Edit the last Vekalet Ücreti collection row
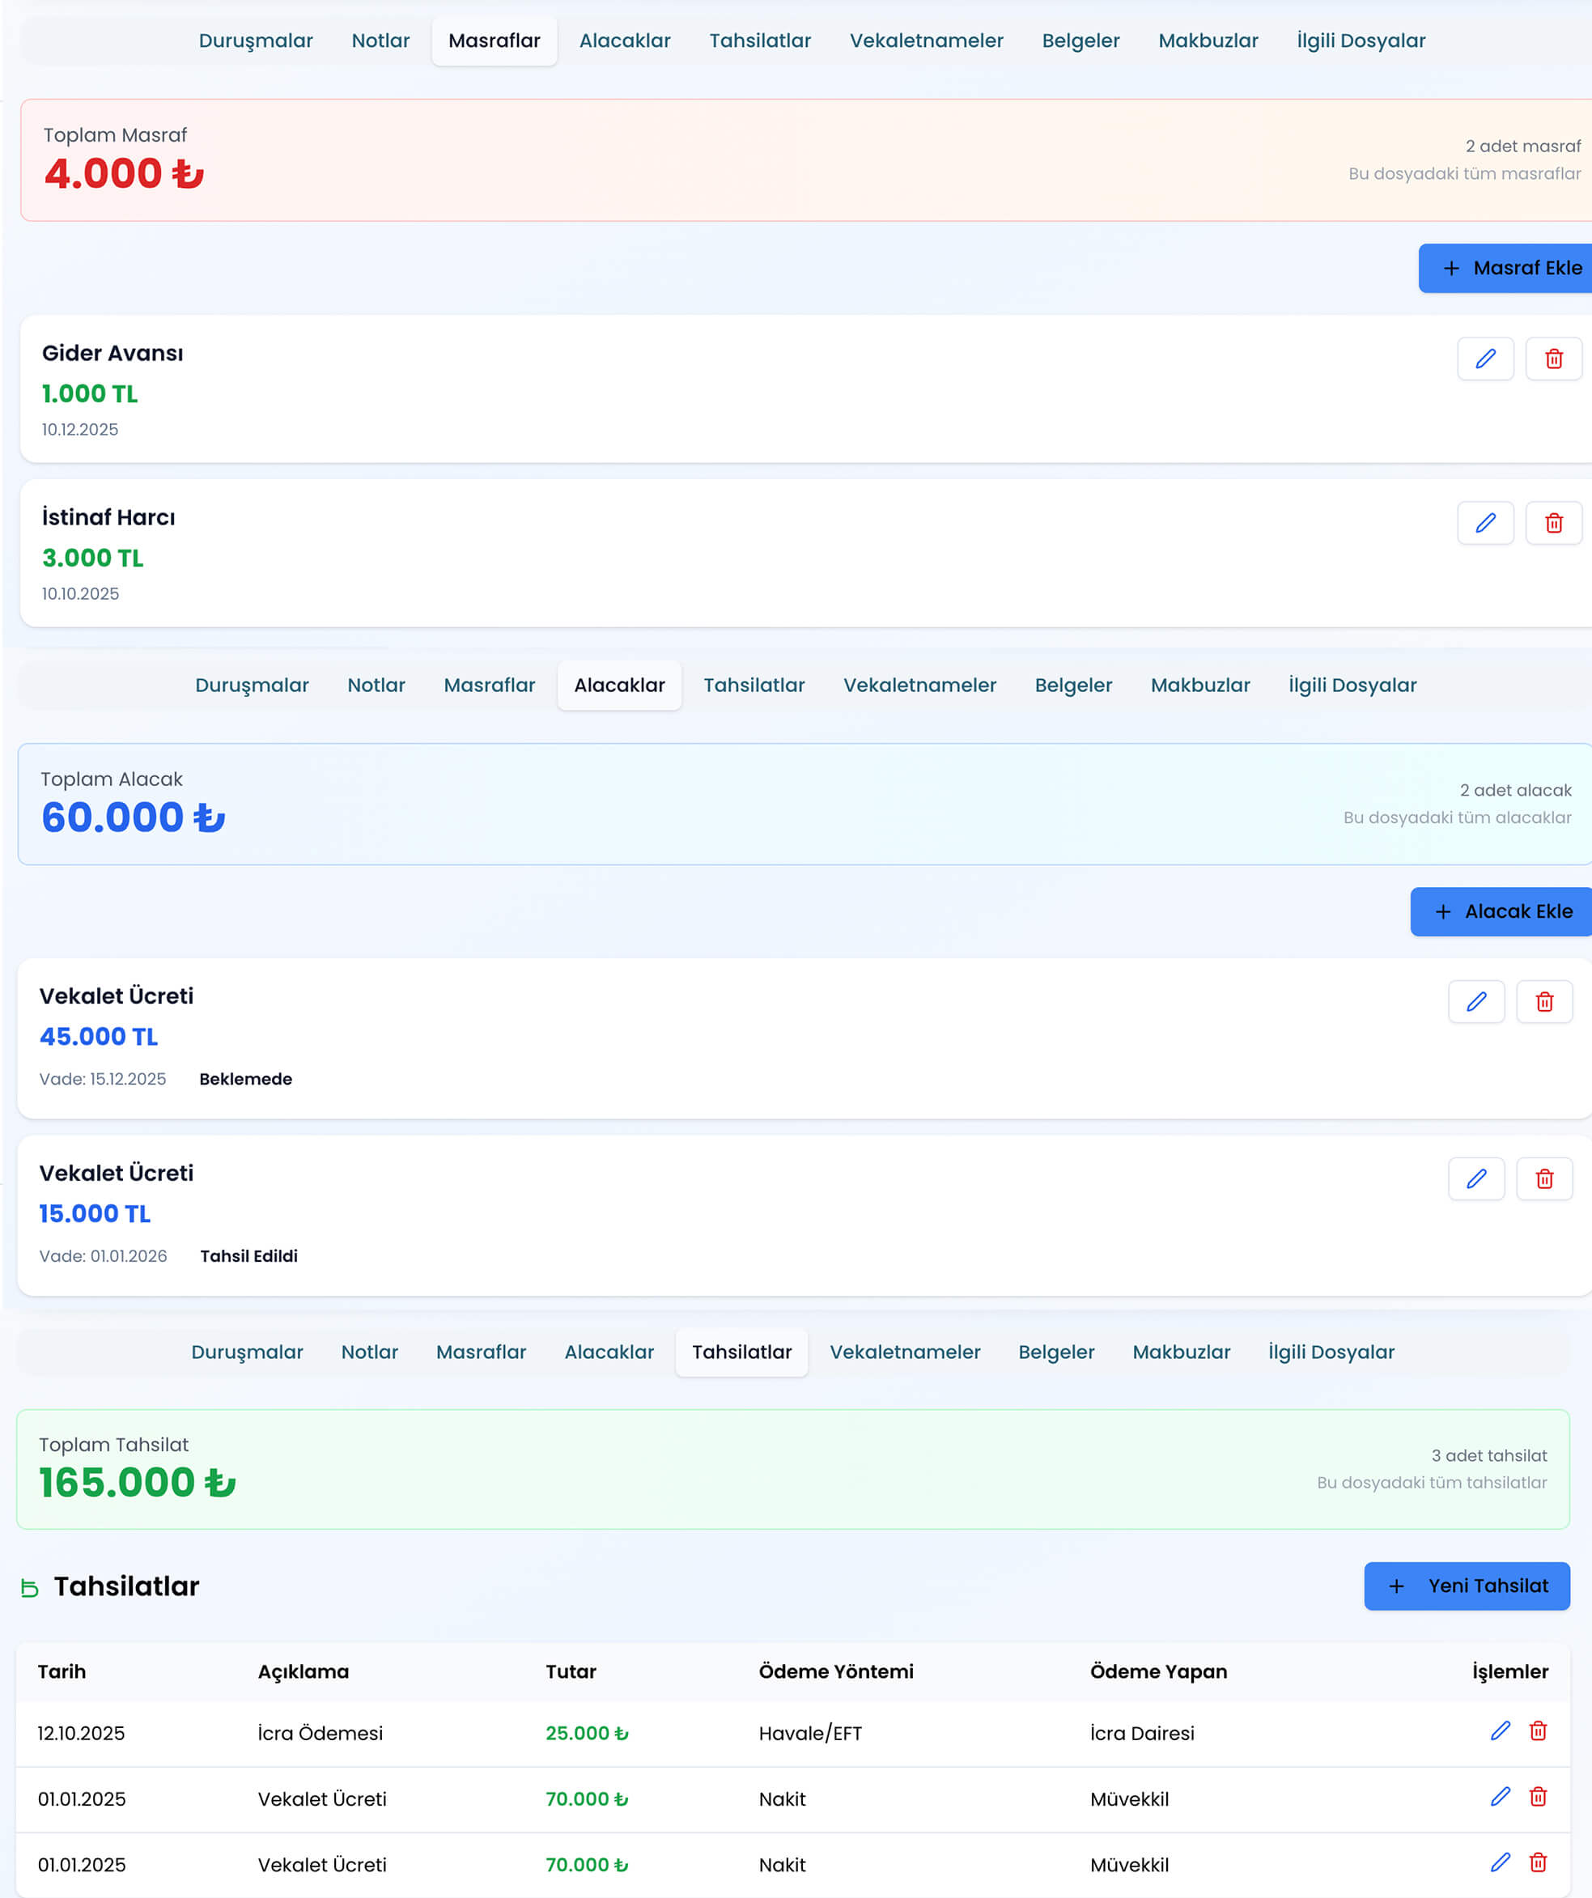 (1500, 1862)
